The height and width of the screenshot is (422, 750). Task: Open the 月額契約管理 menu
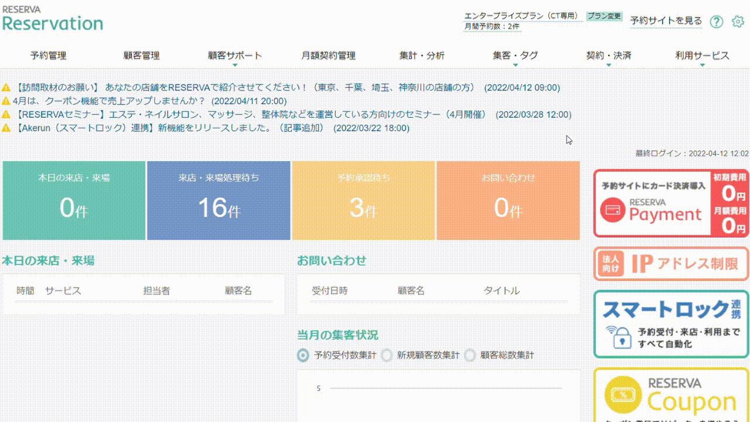click(x=328, y=56)
